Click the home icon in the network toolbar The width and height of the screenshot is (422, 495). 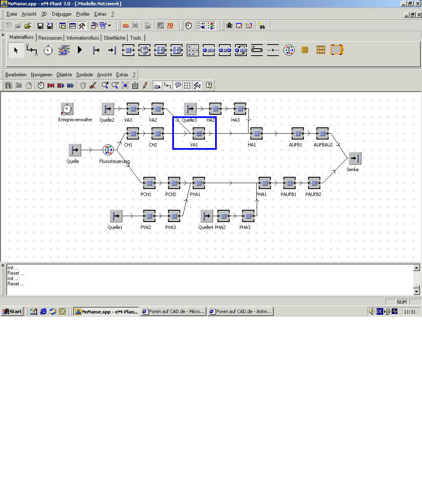tap(28, 85)
